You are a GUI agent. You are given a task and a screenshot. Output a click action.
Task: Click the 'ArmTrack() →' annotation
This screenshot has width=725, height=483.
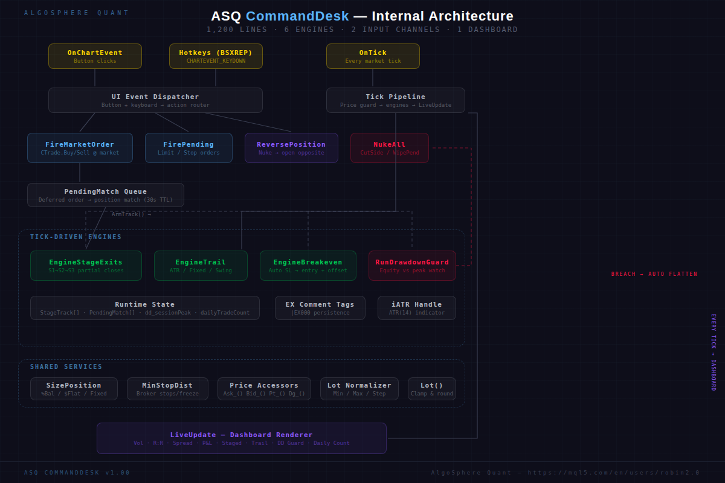[132, 214]
